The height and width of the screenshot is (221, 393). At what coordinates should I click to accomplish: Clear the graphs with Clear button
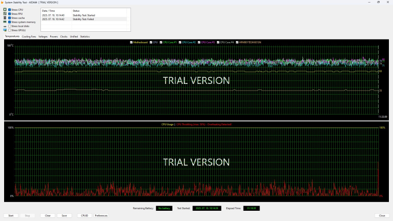[x=48, y=215]
